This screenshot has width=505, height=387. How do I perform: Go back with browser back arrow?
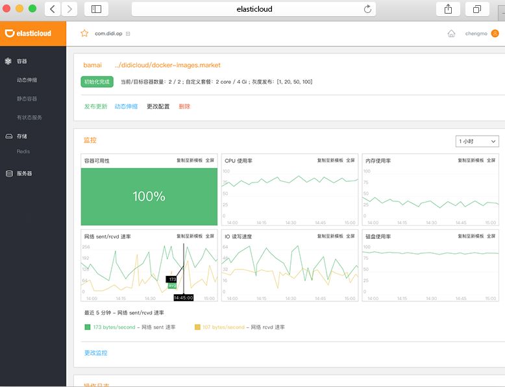click(x=53, y=9)
